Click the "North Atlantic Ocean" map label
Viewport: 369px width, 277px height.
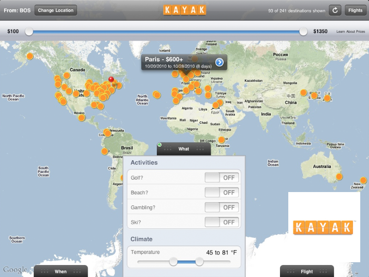coord(143,100)
